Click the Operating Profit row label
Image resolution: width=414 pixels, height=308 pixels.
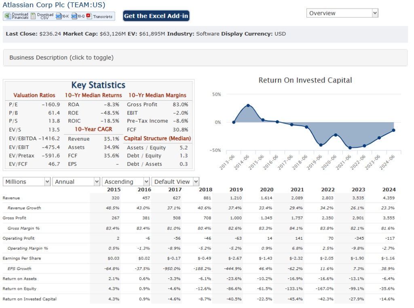tap(19, 238)
